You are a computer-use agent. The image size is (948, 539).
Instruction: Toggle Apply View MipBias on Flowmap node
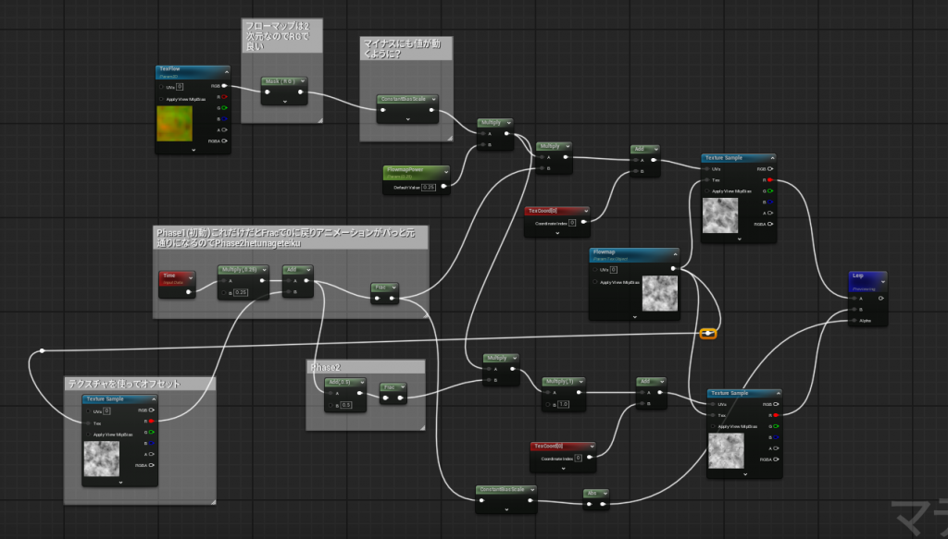tap(597, 282)
